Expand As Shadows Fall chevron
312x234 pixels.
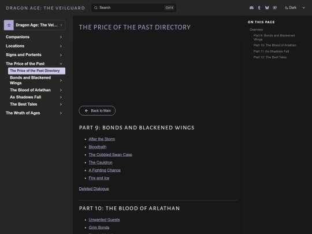click(x=61, y=97)
